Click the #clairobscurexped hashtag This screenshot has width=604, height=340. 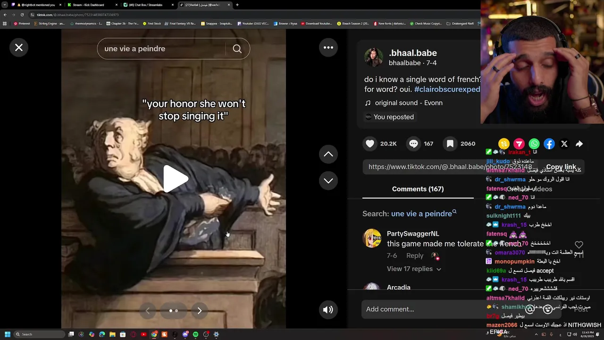[x=447, y=89]
